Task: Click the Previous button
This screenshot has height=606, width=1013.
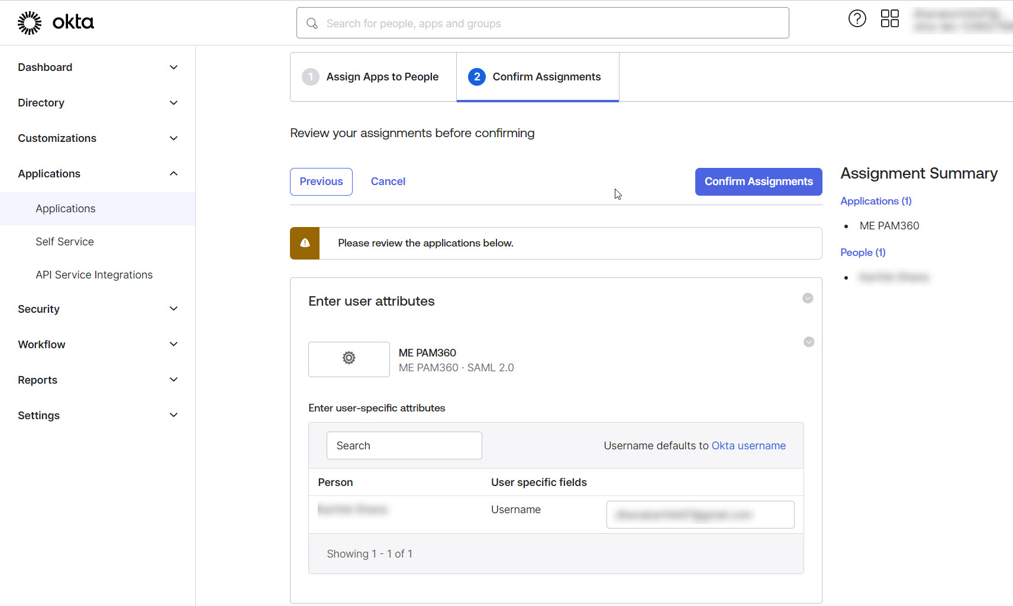Action: pyautogui.click(x=321, y=182)
